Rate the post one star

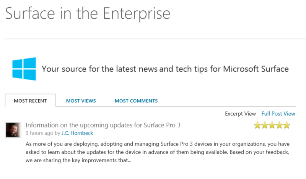point(257,125)
